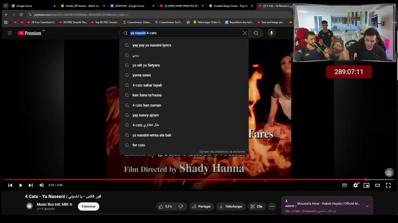This screenshot has width=398, height=223.
Task: Switch to 'Football Bingo Online' tab
Action: [231, 6]
